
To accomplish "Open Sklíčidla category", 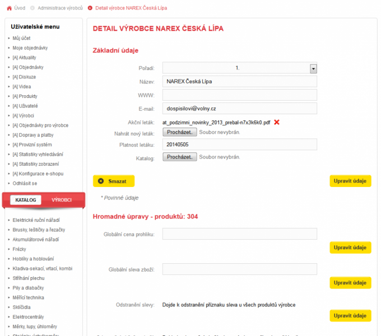I will 22,307.
